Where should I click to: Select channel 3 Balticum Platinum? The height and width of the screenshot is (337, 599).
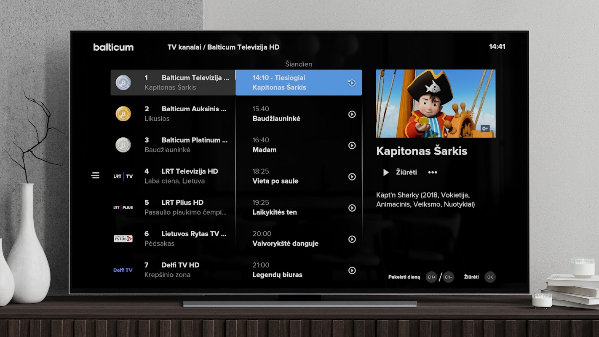coord(173,145)
